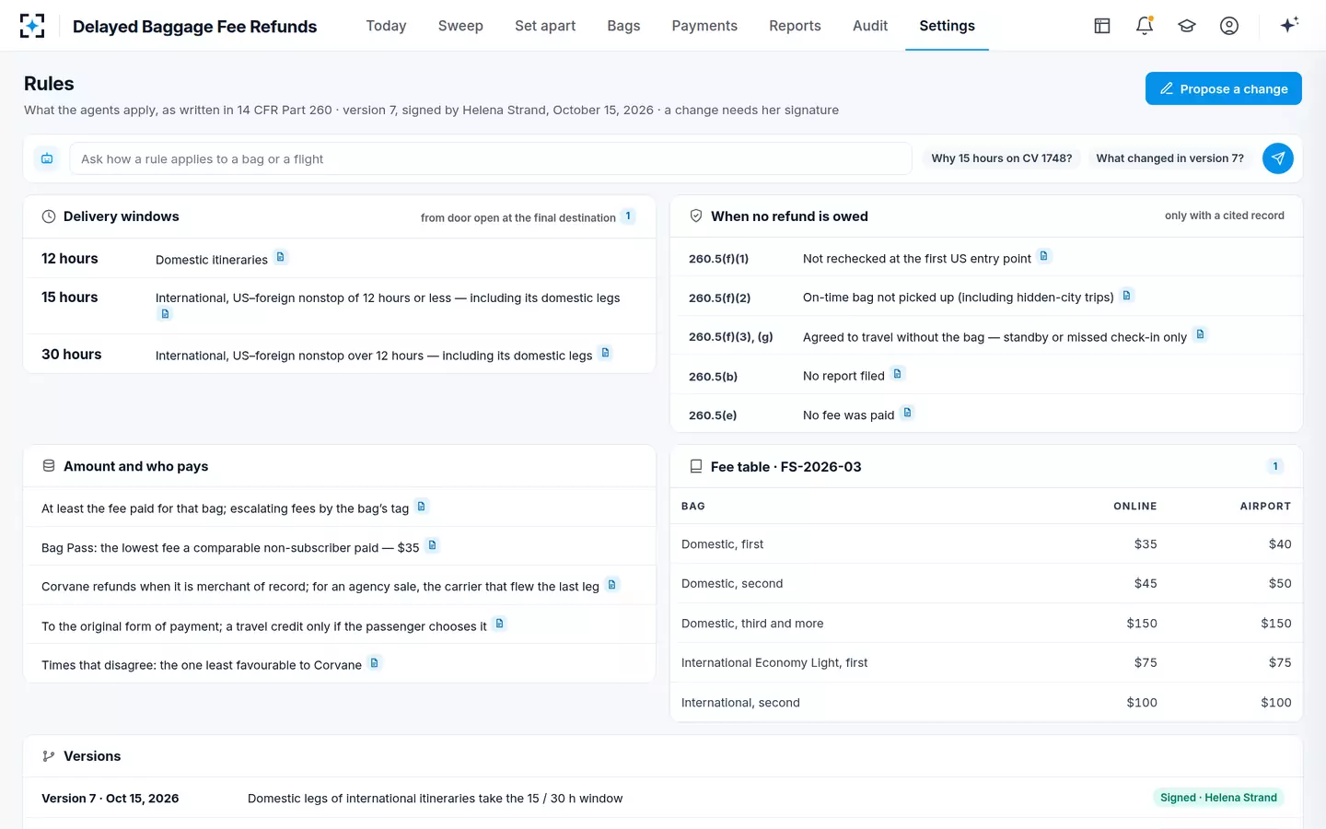The width and height of the screenshot is (1326, 829).
Task: Ask "Why 15 hours on CV 1748?"
Action: click(1002, 158)
